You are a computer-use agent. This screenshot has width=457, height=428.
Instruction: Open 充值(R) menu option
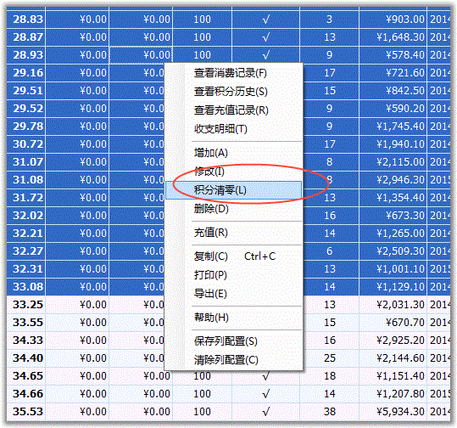(x=233, y=233)
